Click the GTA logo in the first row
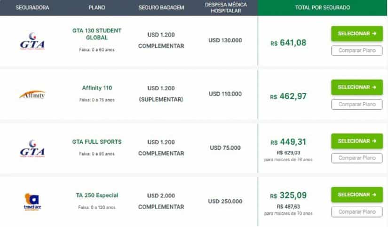The image size is (388, 227). [x=32, y=41]
